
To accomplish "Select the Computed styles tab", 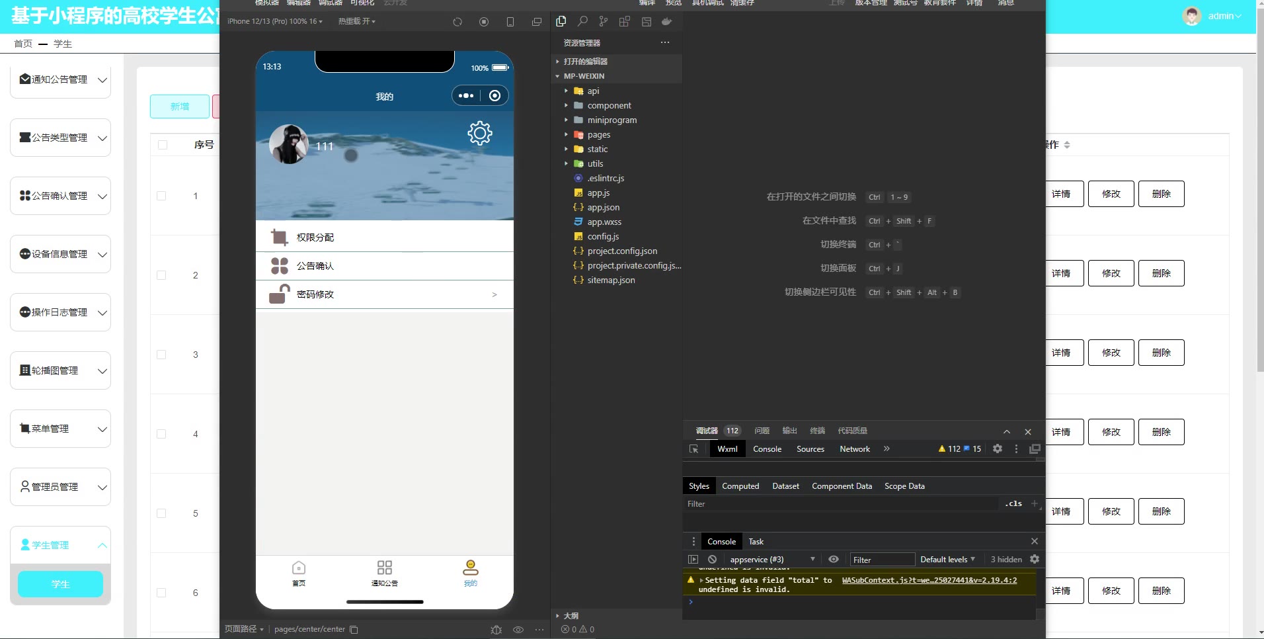I will (x=740, y=486).
